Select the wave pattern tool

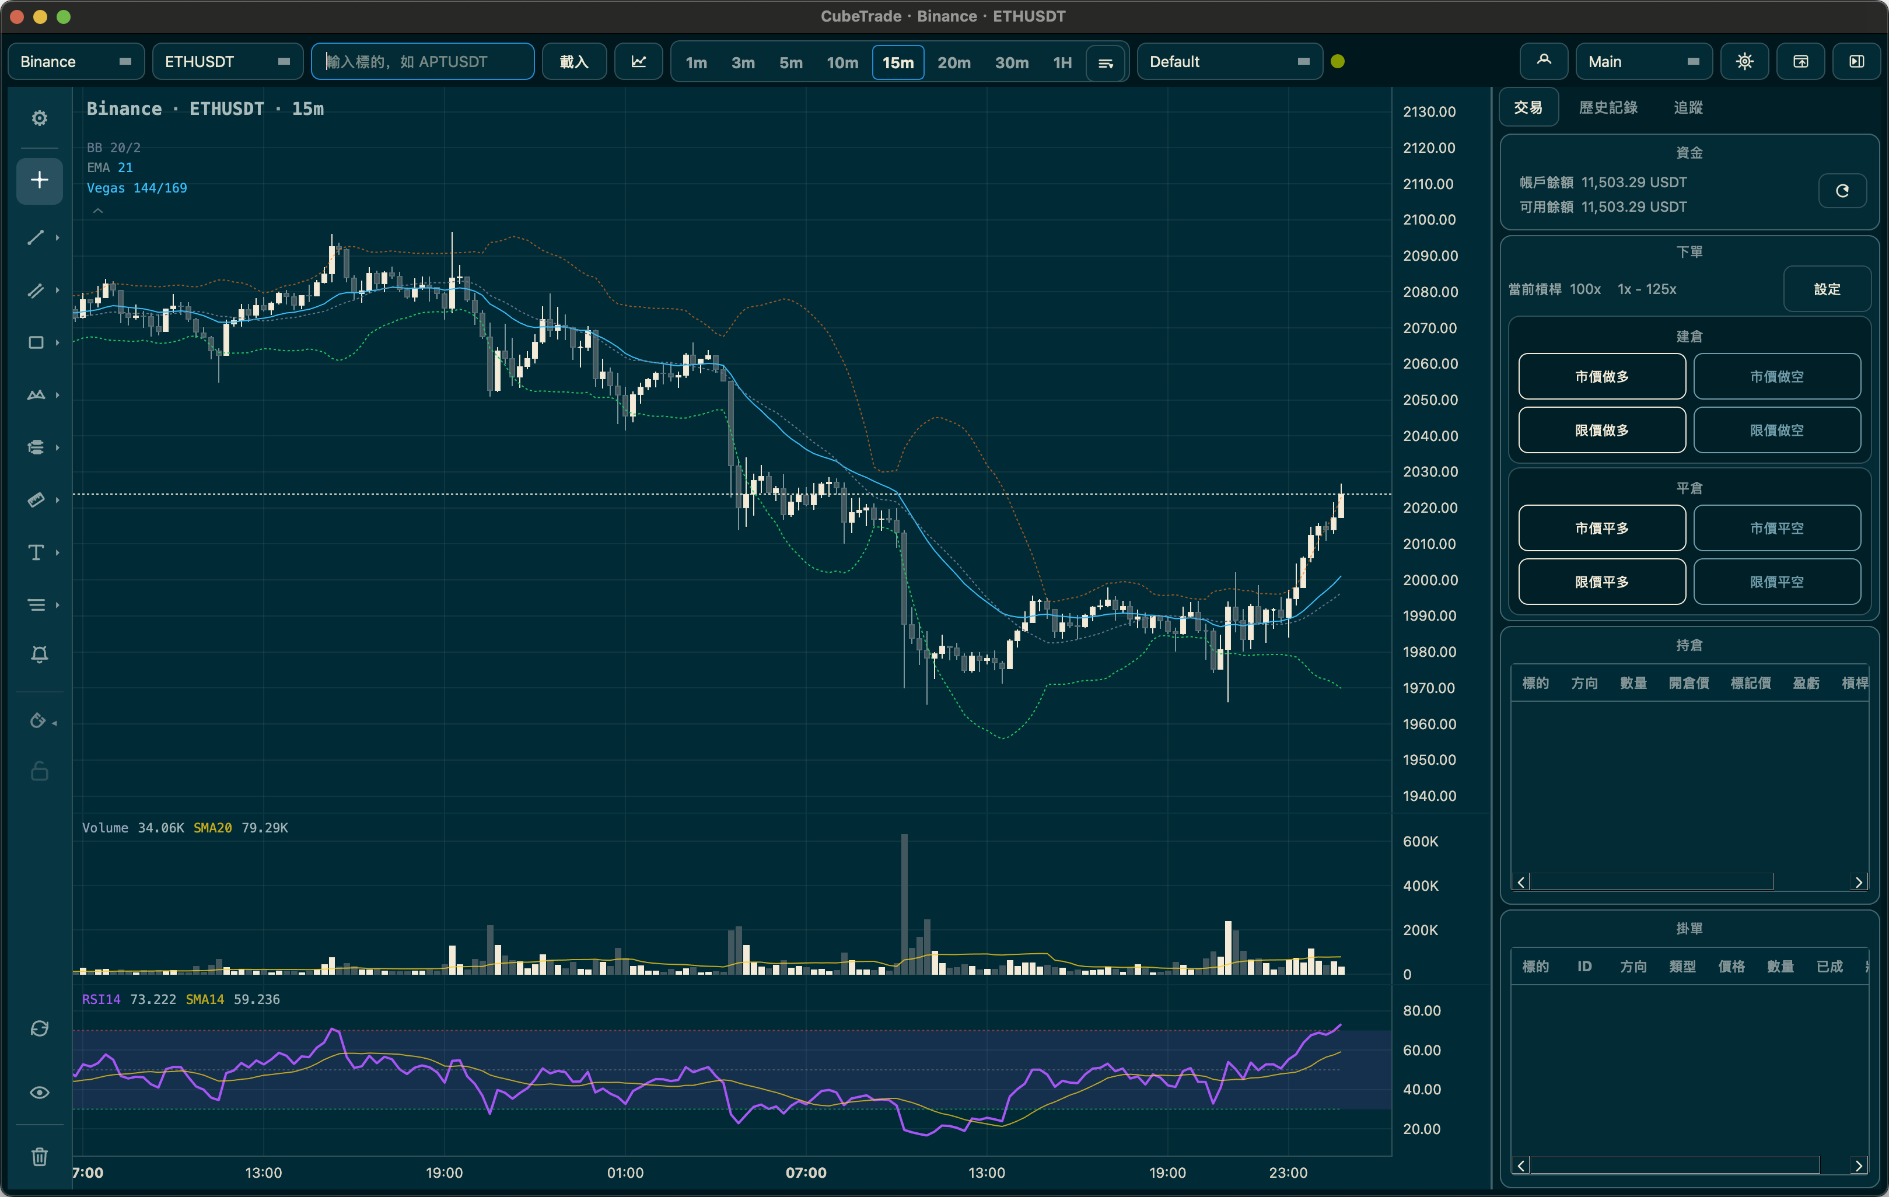pos(36,394)
